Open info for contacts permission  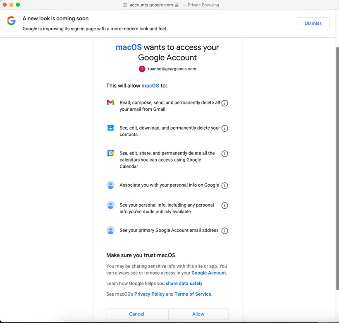point(224,128)
